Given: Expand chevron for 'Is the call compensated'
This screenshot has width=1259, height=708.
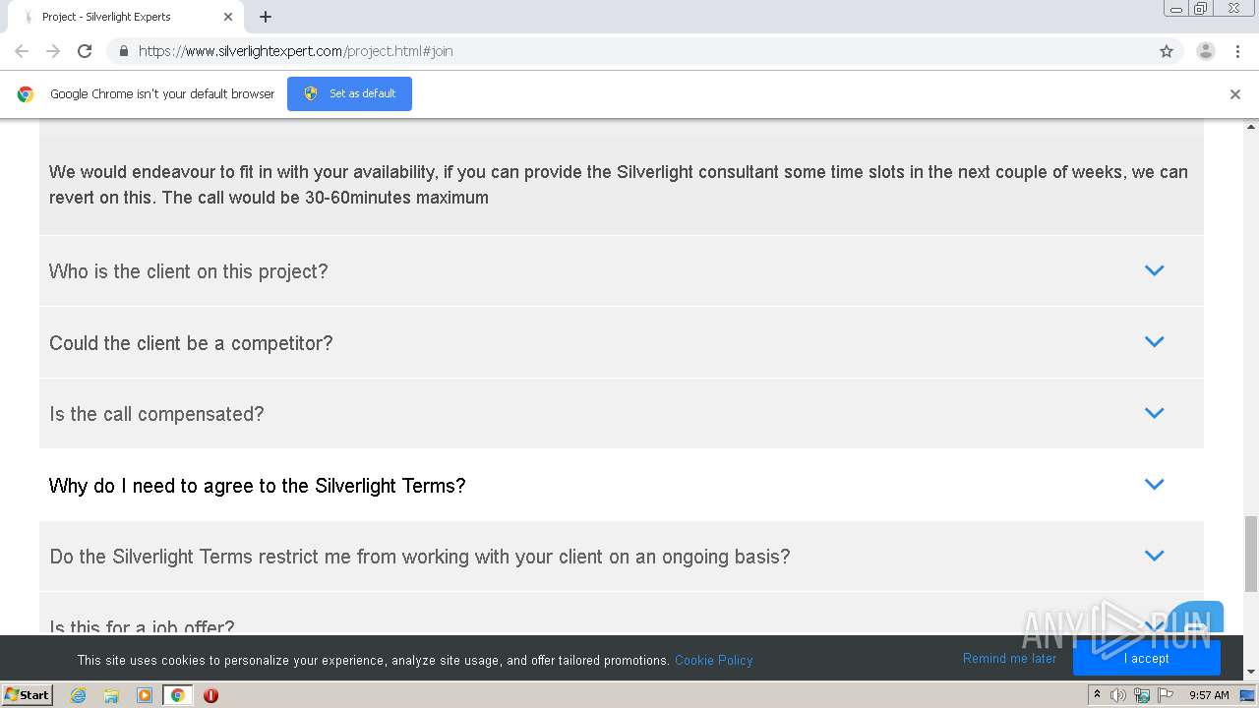Looking at the screenshot, I should click(x=1155, y=413).
